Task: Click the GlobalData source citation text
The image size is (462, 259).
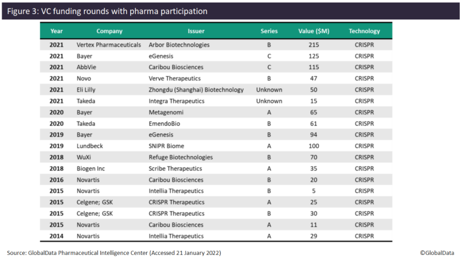Action: click(114, 253)
